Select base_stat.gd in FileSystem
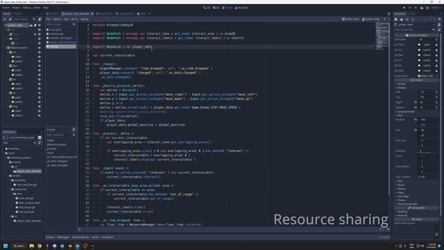This screenshot has width=444, height=250. 26,199
